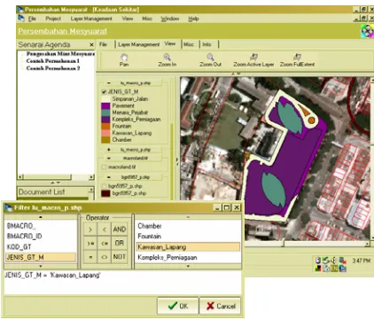Click the fields list scroll-down arrow in Filter dialog
This screenshot has width=374, height=319.
pos(41,267)
